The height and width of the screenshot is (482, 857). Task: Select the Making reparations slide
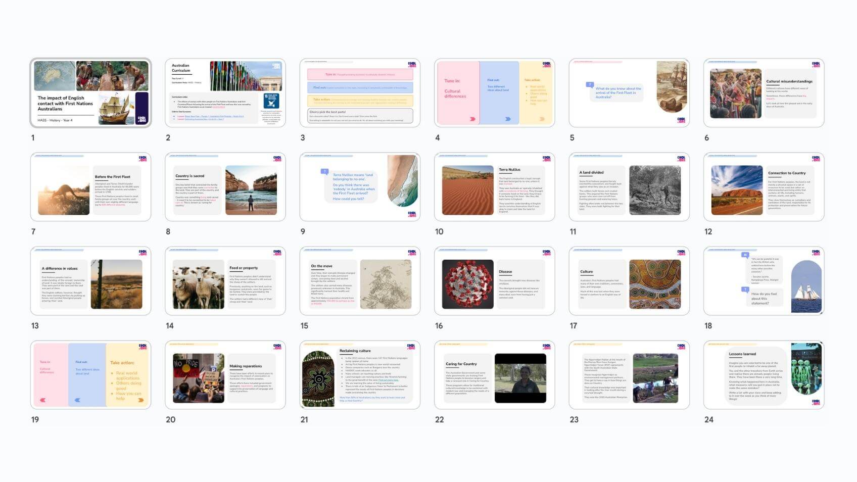click(225, 375)
